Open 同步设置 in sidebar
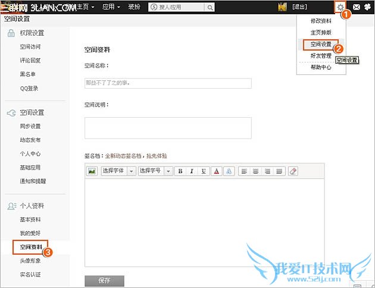The width and height of the screenshot is (375, 288). point(30,126)
